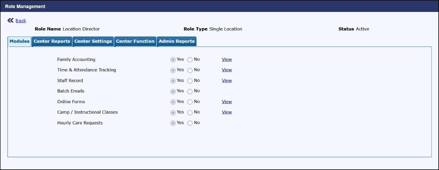Click the View link for Online Forms

pyautogui.click(x=227, y=102)
